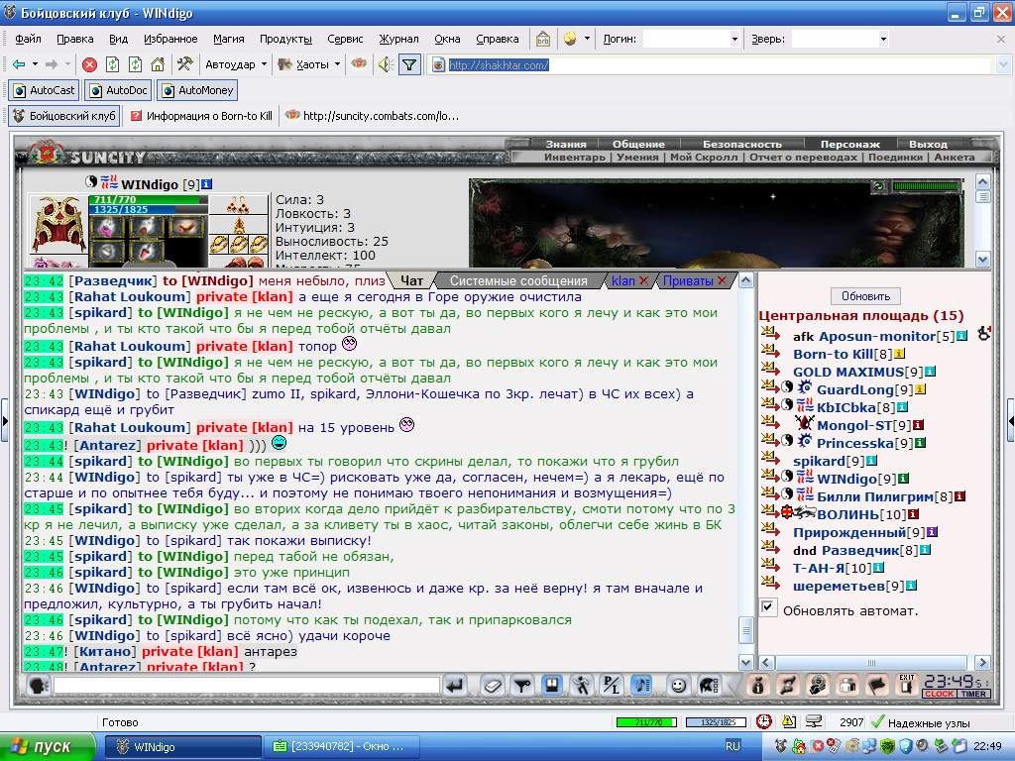Viewport: 1015px width, 761px height.
Task: Click the black flag icon in bottom bar
Action: click(x=877, y=686)
